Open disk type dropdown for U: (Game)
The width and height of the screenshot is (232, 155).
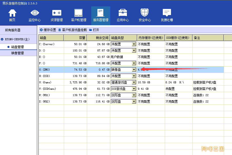click(134, 82)
